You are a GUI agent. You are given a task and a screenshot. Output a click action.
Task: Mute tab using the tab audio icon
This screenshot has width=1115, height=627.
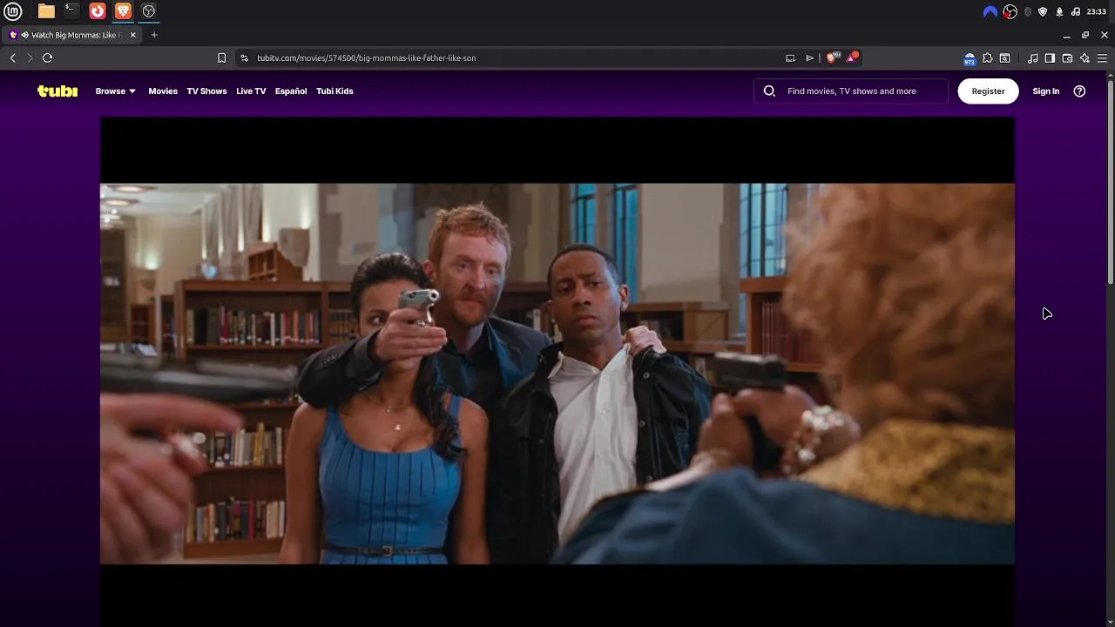pos(24,35)
